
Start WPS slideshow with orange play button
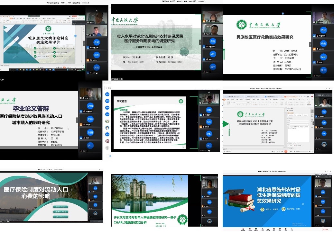[x=286, y=152]
